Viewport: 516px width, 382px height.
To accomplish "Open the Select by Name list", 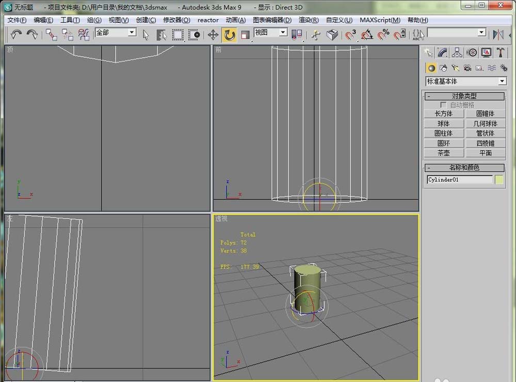I will (x=162, y=35).
